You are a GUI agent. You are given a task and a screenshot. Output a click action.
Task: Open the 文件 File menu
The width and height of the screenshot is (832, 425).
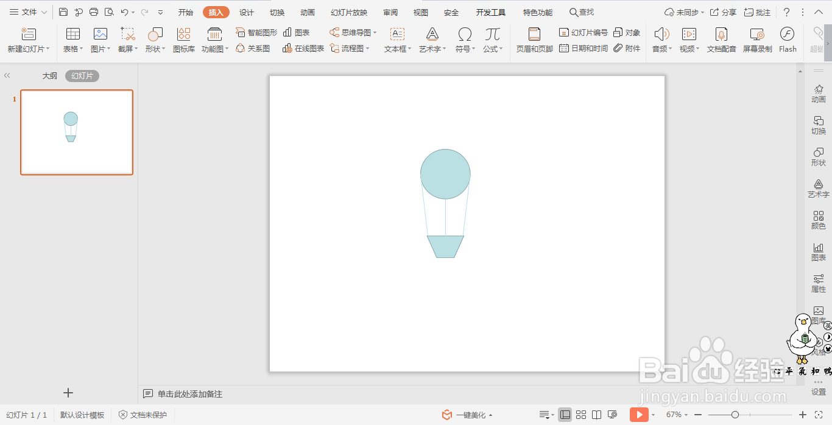tap(28, 12)
